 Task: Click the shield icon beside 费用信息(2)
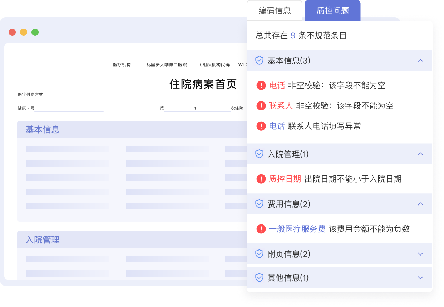259,204
